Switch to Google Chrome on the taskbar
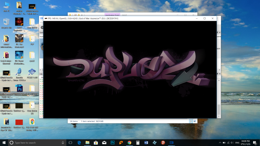The width and height of the screenshot is (260, 146). (129, 142)
